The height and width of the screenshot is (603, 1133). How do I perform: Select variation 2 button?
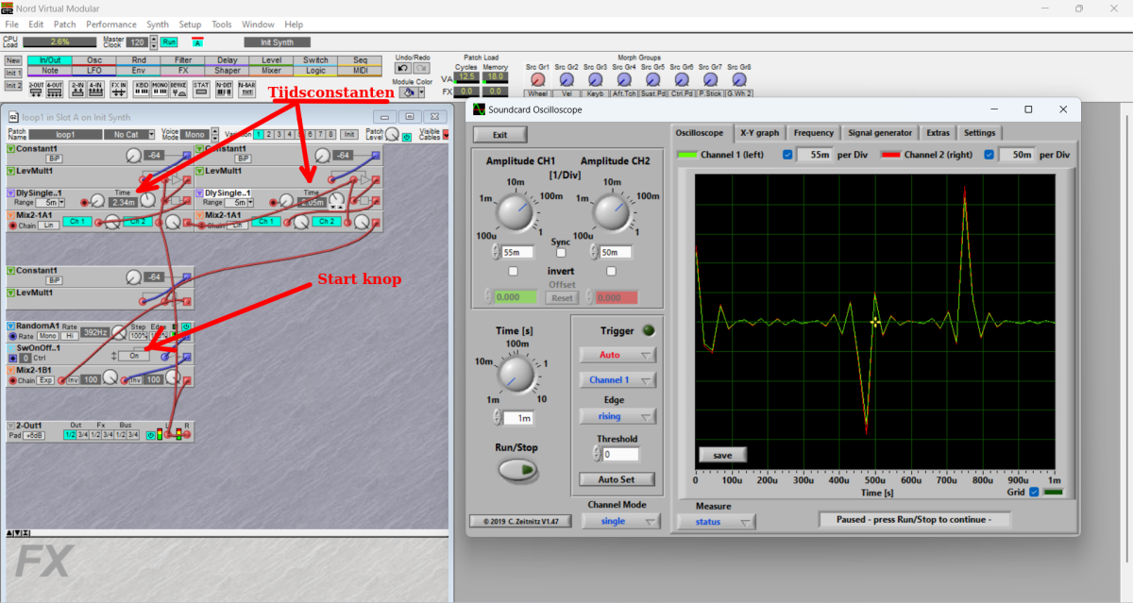click(x=268, y=135)
